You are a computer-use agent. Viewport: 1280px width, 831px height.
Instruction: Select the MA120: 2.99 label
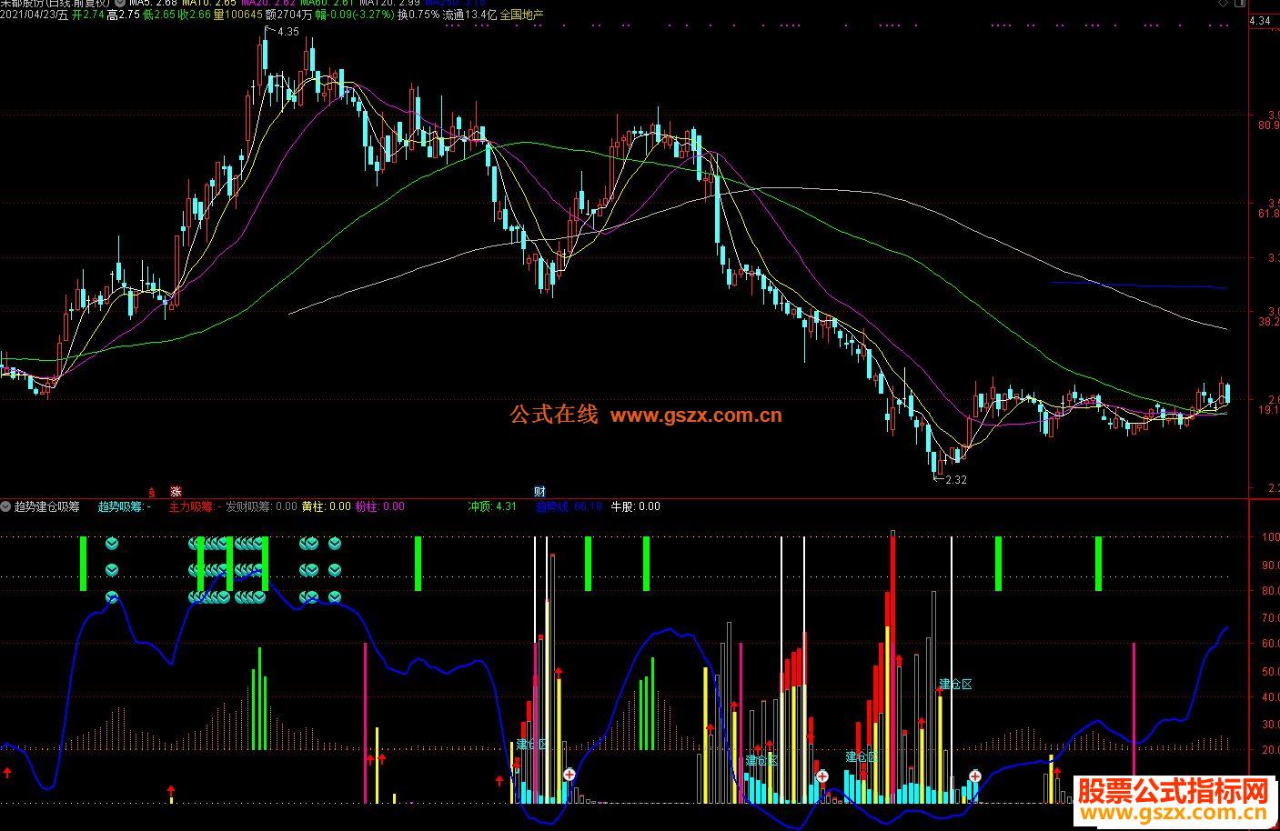[x=389, y=3]
